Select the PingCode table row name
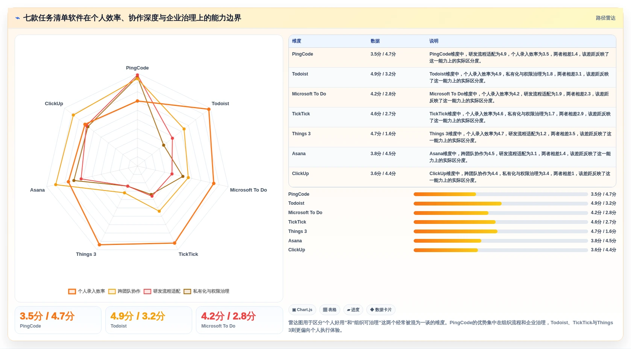Viewport: 631px width, 349px height. (302, 54)
